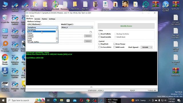Open Task View on taskbar
The image size is (183, 103).
click(x=48, y=100)
